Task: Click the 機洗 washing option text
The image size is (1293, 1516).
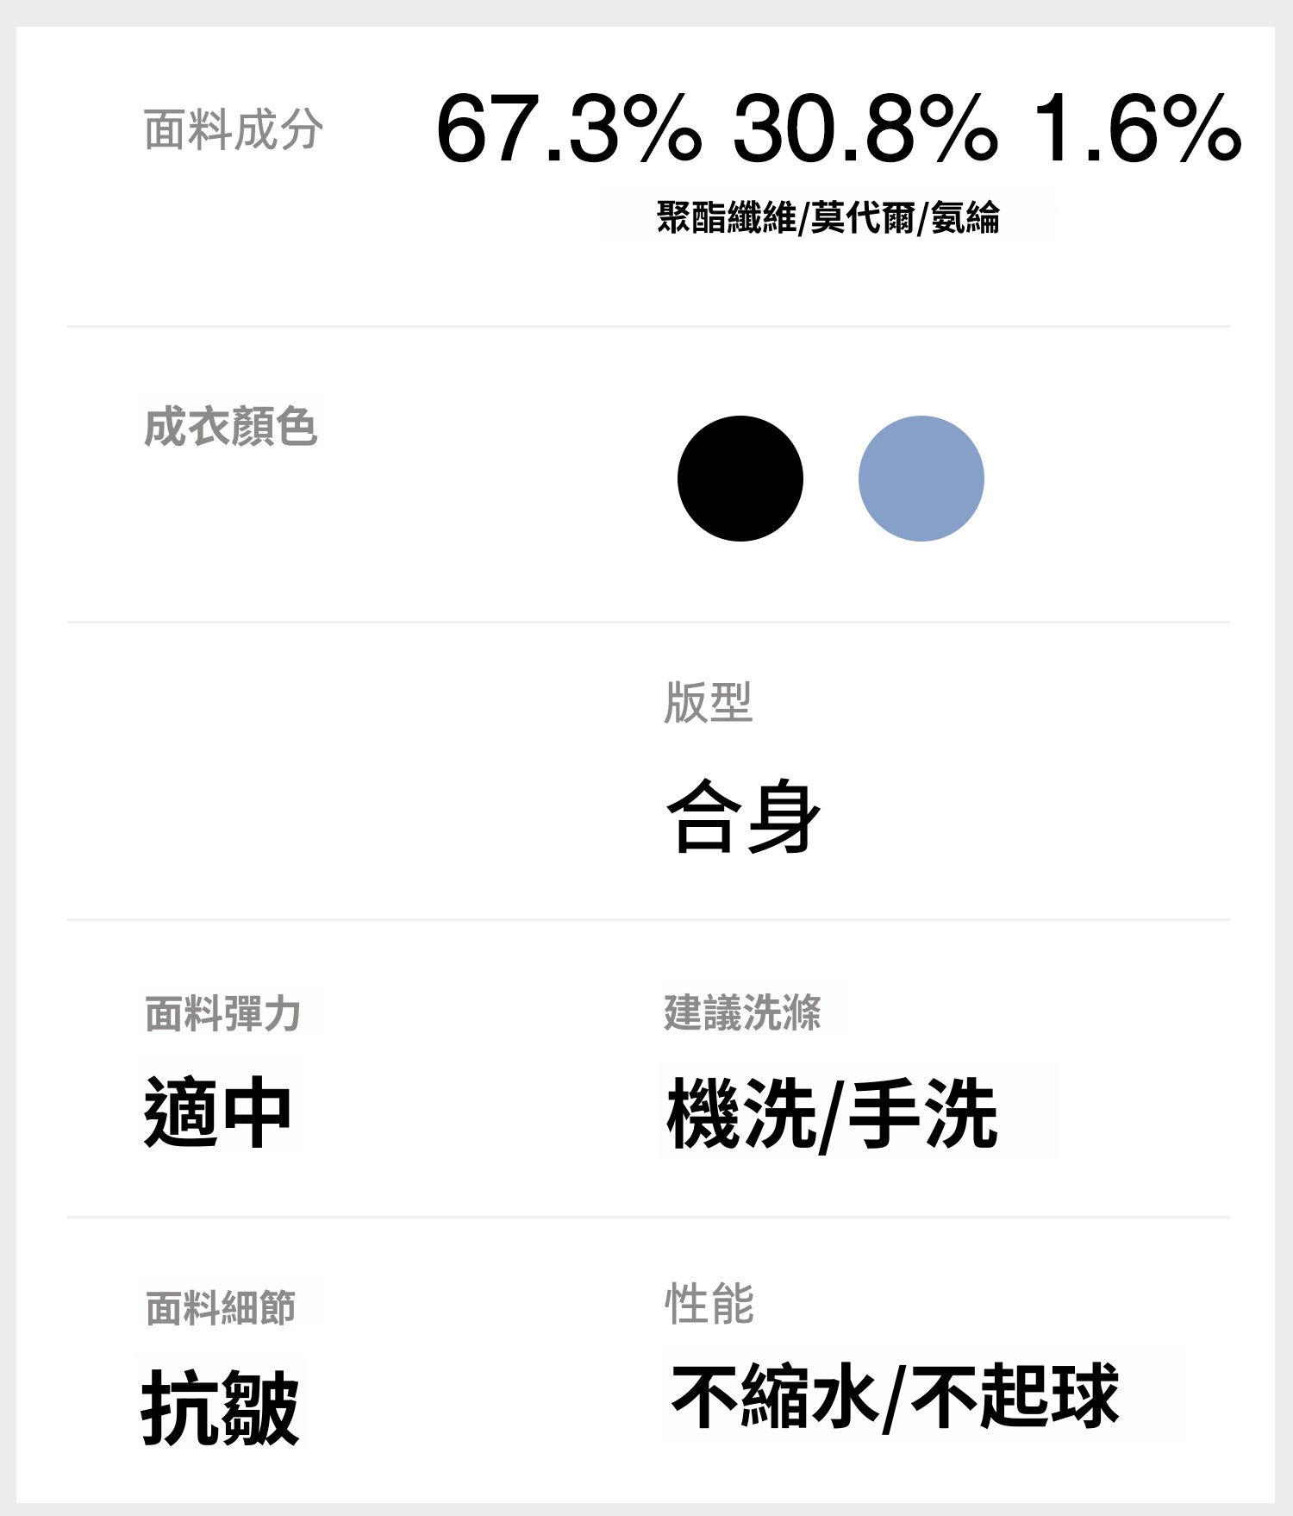Action: (x=741, y=1114)
